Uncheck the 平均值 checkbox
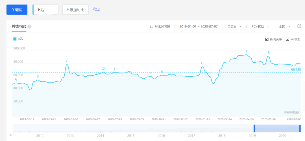The width and height of the screenshot is (305, 141). click(287, 39)
